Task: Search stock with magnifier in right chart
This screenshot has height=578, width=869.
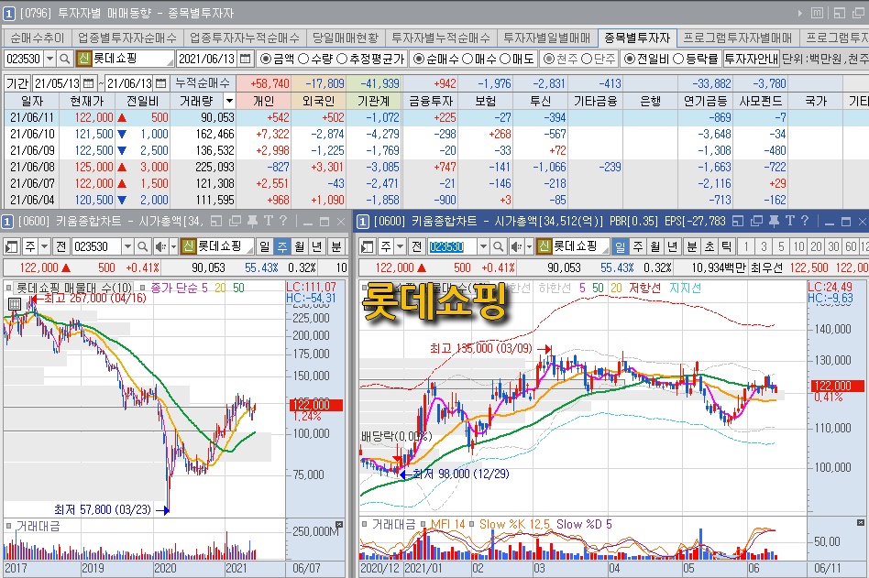Action: (499, 246)
